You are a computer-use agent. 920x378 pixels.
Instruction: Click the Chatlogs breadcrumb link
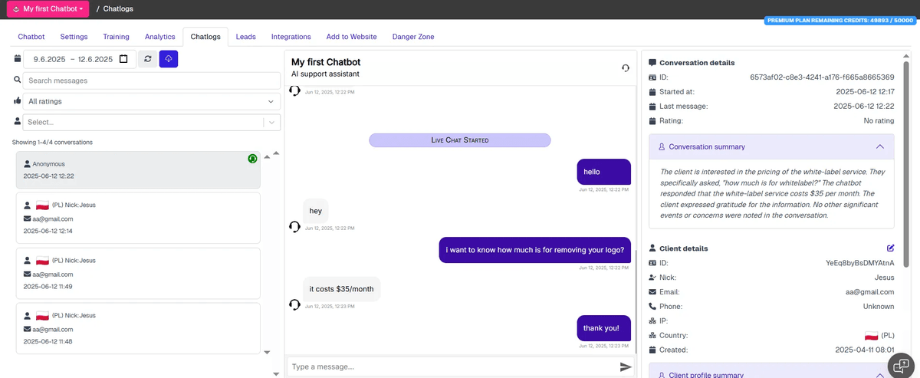pyautogui.click(x=119, y=9)
